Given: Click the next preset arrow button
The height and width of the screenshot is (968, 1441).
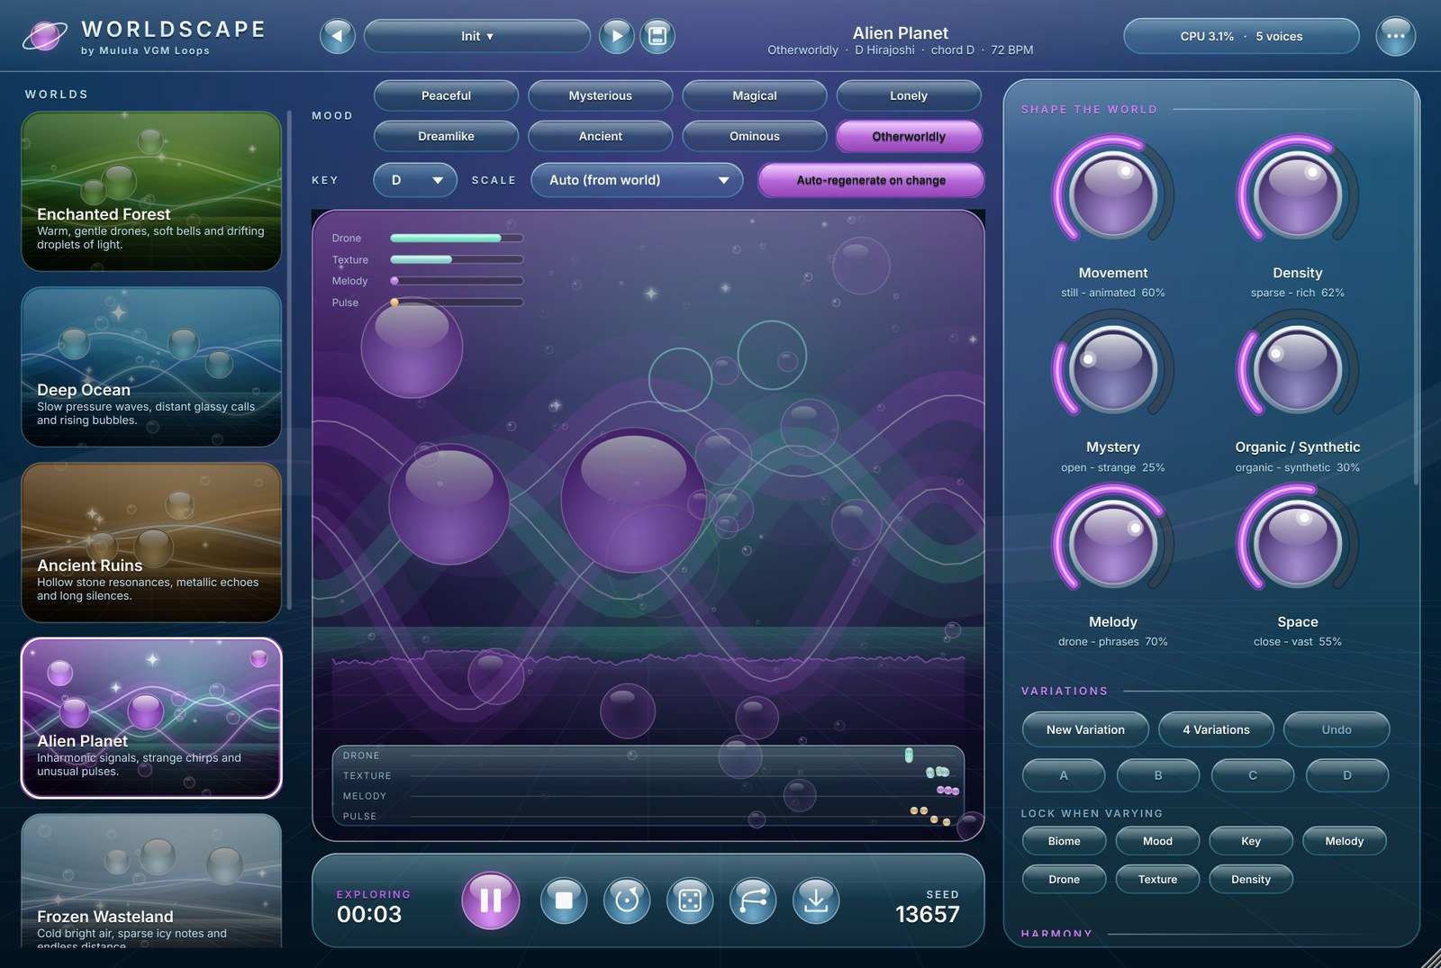Looking at the screenshot, I should [617, 36].
